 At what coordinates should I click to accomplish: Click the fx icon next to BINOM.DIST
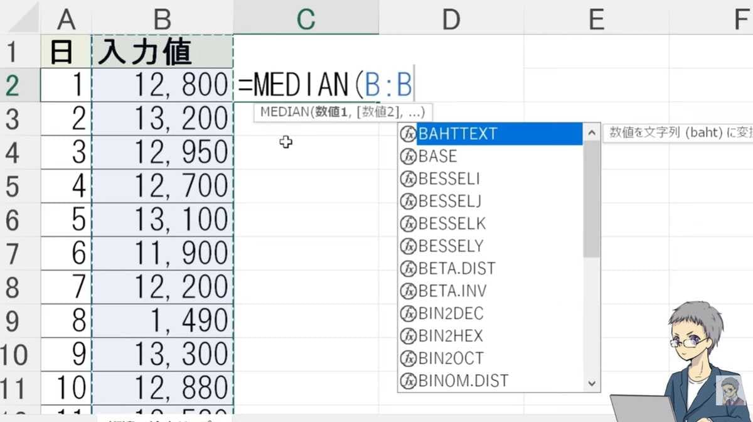point(409,381)
